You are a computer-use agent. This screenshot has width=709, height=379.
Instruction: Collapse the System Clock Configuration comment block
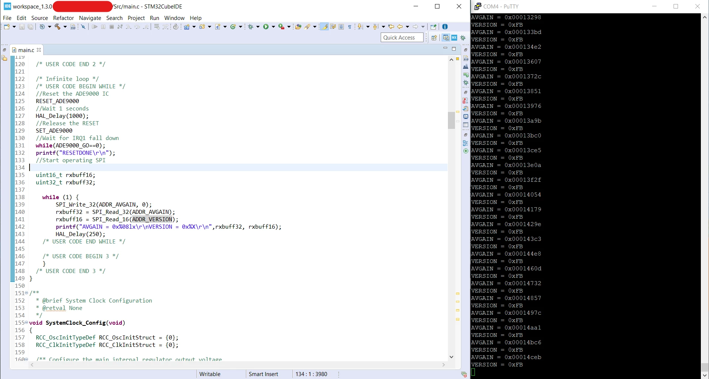tap(26, 293)
